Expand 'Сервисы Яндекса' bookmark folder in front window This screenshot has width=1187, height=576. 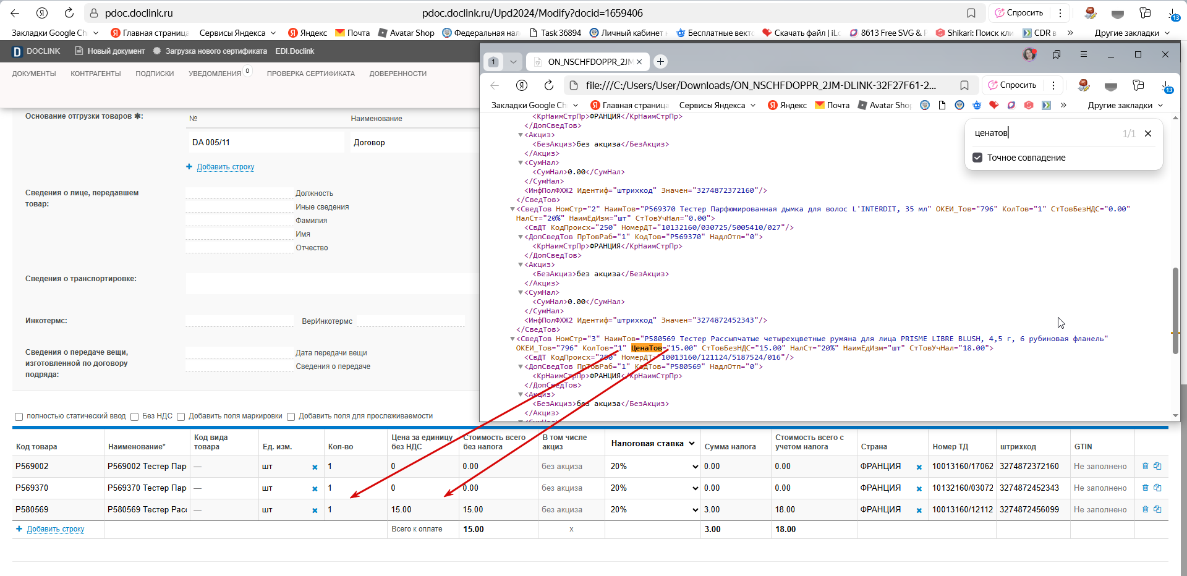[x=717, y=106]
